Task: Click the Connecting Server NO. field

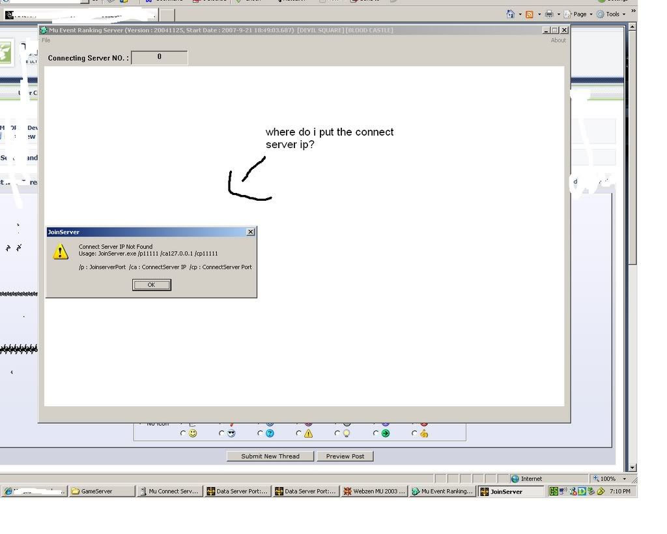Action: [x=159, y=57]
